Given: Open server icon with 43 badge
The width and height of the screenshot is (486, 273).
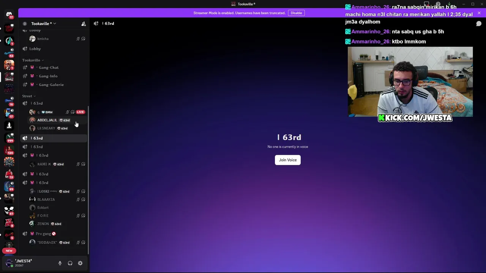Looking at the screenshot, I should 9,52.
